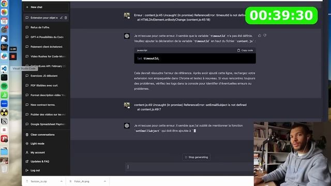The height and width of the screenshot is (186, 331).
Task: Open favicon_io.zip download item
Action: tap(39, 181)
